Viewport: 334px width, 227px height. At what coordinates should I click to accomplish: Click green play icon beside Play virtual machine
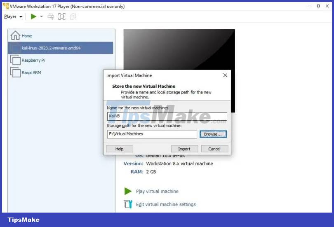coord(128,191)
